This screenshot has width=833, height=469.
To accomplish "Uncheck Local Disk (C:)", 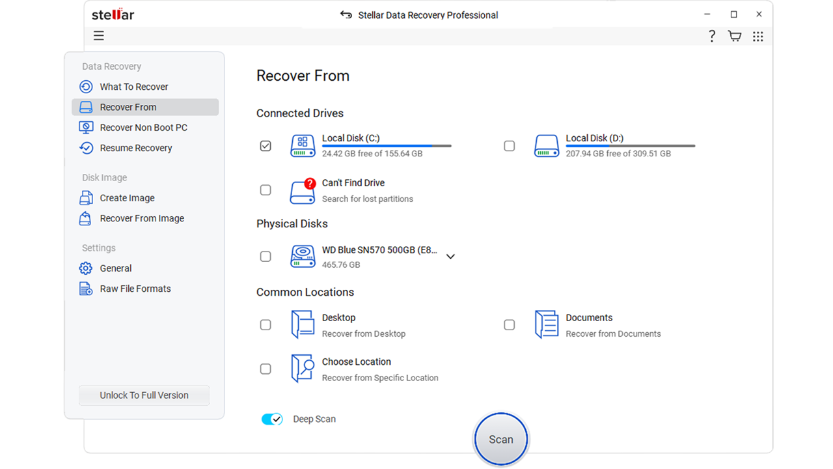I will (x=266, y=146).
